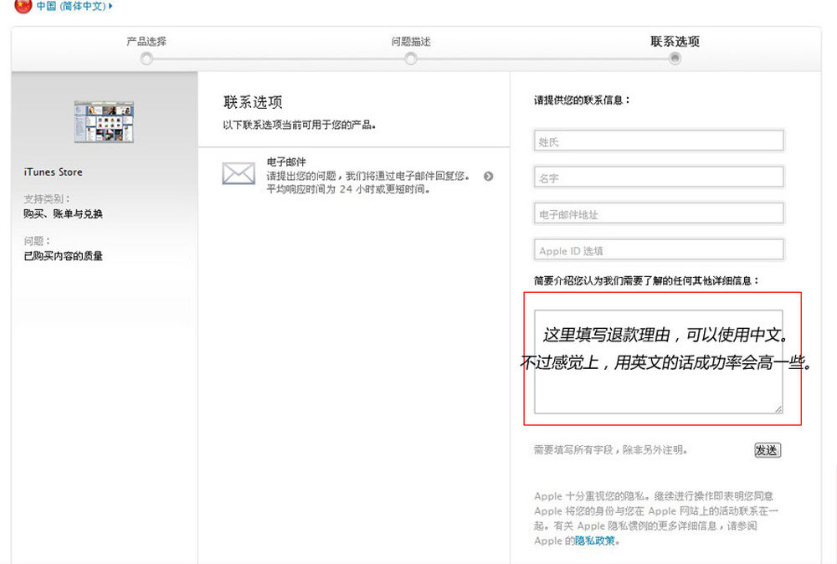This screenshot has width=837, height=564.
Task: Go to the 产品选择 step
Action: (x=146, y=42)
